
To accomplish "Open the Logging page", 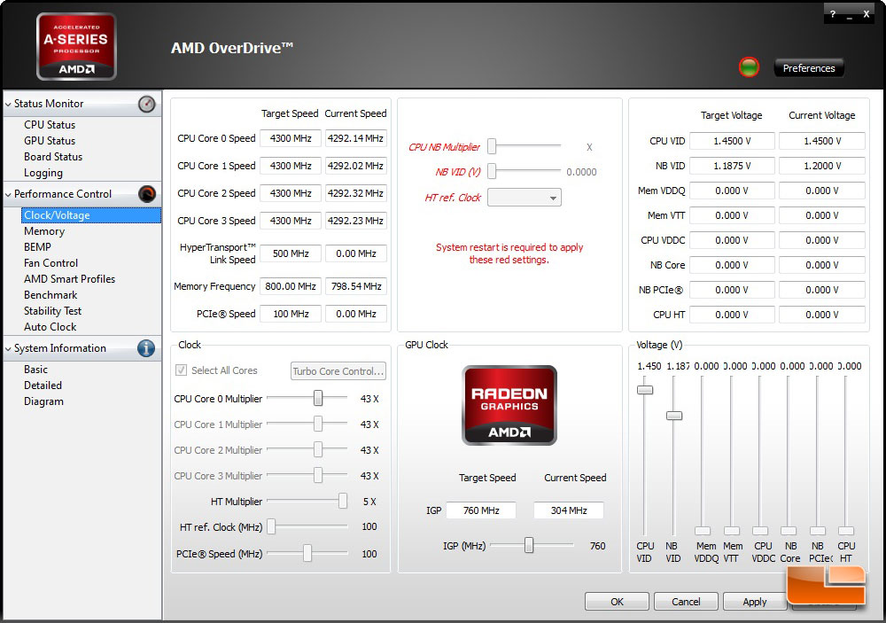I will [43, 173].
